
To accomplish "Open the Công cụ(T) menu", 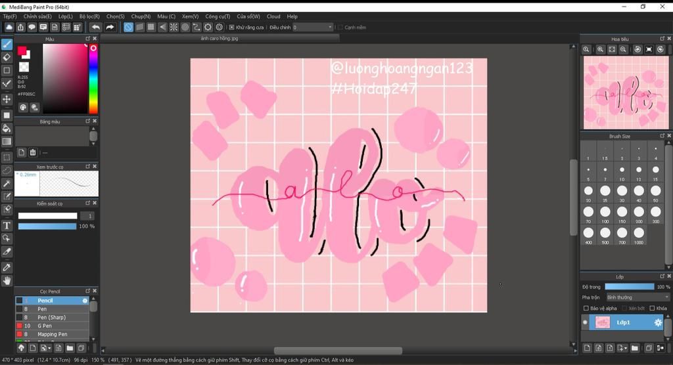I will coord(218,16).
